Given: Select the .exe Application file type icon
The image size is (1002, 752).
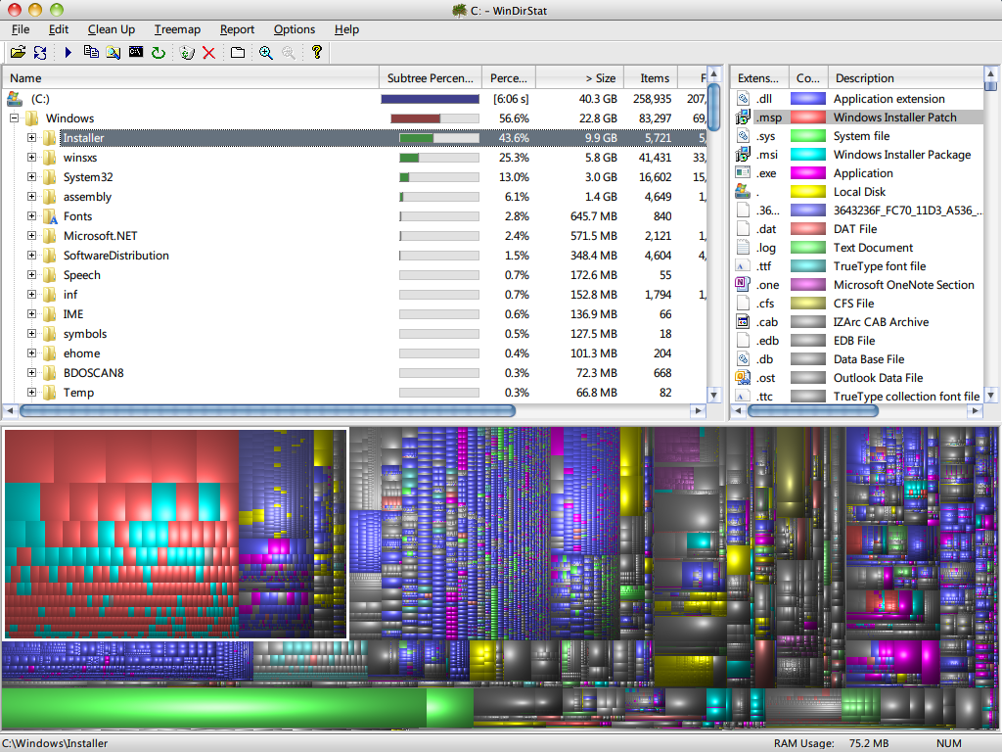Looking at the screenshot, I should click(x=742, y=172).
